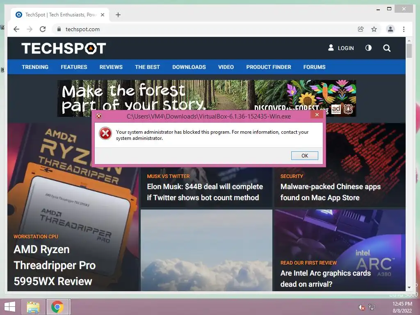Open the Windows Start button
The height and width of the screenshot is (315, 420).
[10, 307]
